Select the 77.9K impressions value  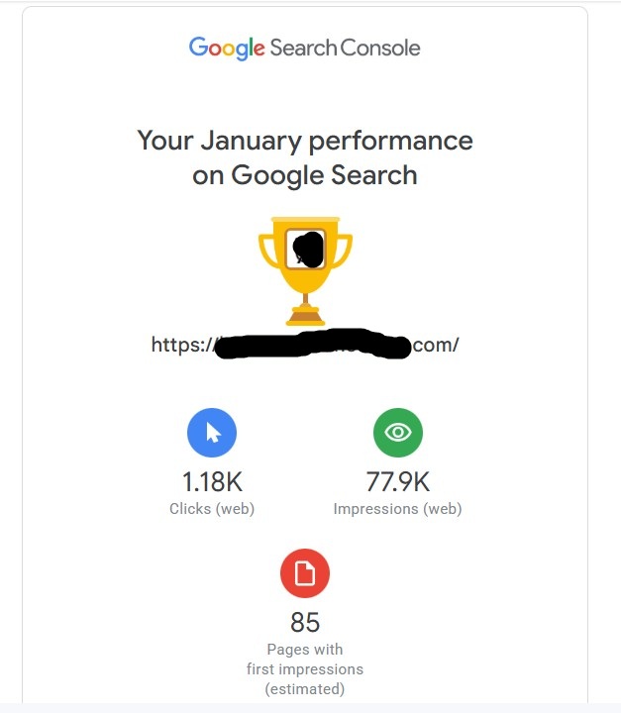397,482
